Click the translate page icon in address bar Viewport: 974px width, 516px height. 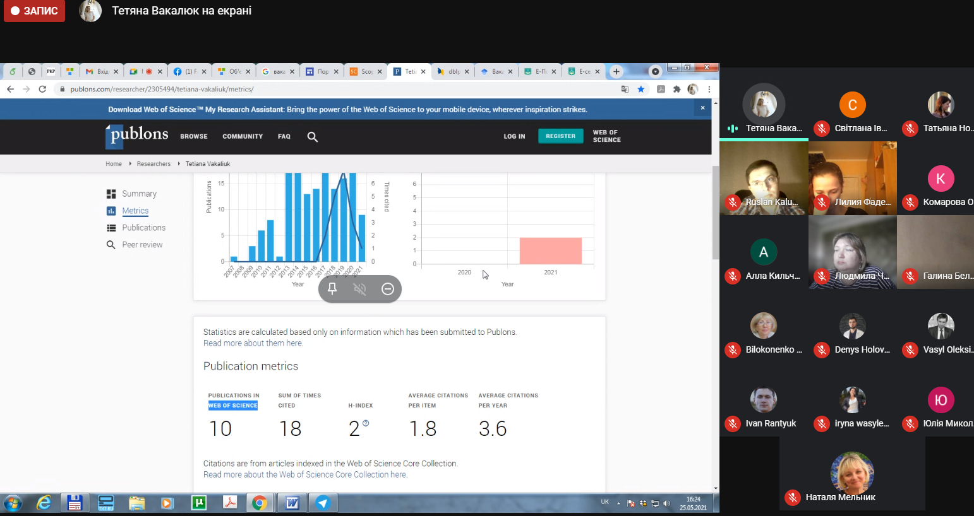click(625, 89)
